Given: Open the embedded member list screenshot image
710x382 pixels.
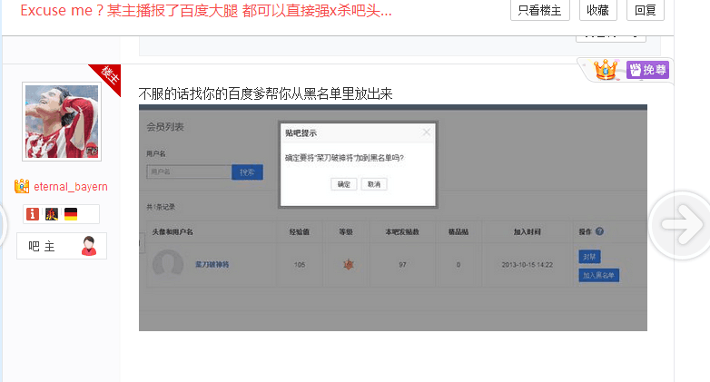Looking at the screenshot, I should pos(393,218).
